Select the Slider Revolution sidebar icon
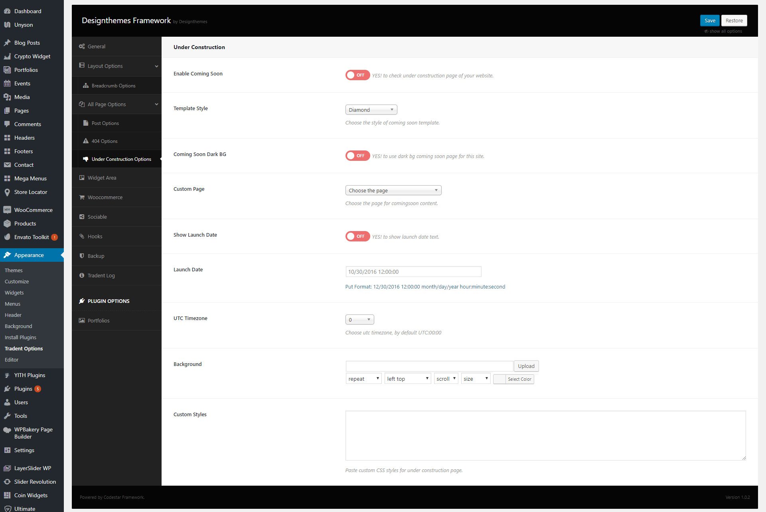The height and width of the screenshot is (512, 766). [8, 482]
